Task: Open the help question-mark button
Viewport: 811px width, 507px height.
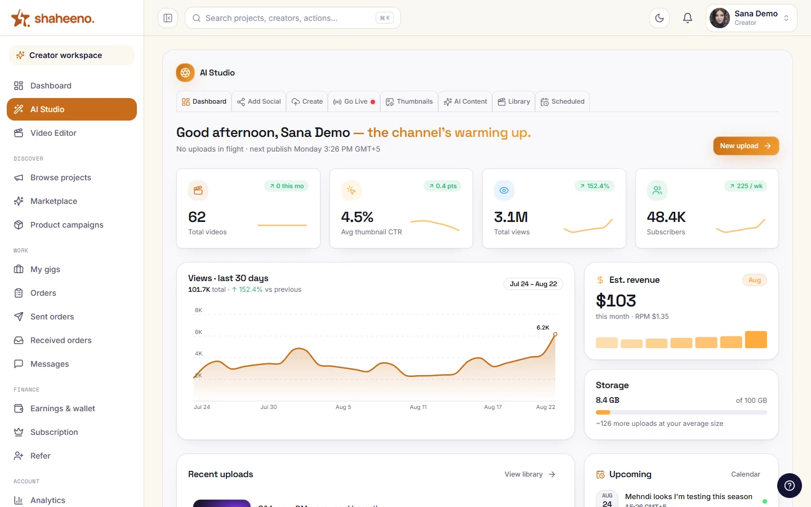Action: click(790, 486)
